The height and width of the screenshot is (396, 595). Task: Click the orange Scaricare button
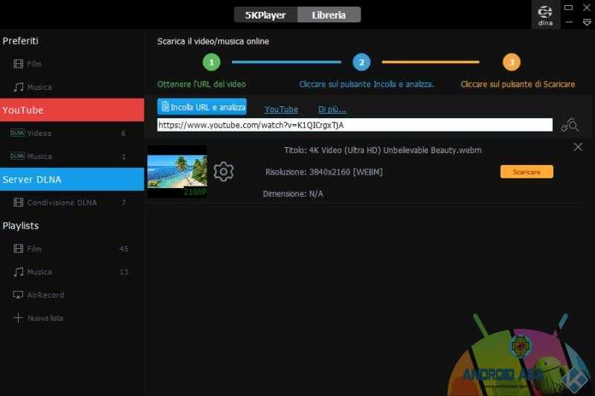click(x=527, y=172)
